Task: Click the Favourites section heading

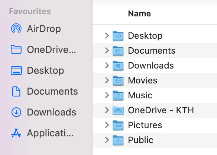Action: pos(30,11)
